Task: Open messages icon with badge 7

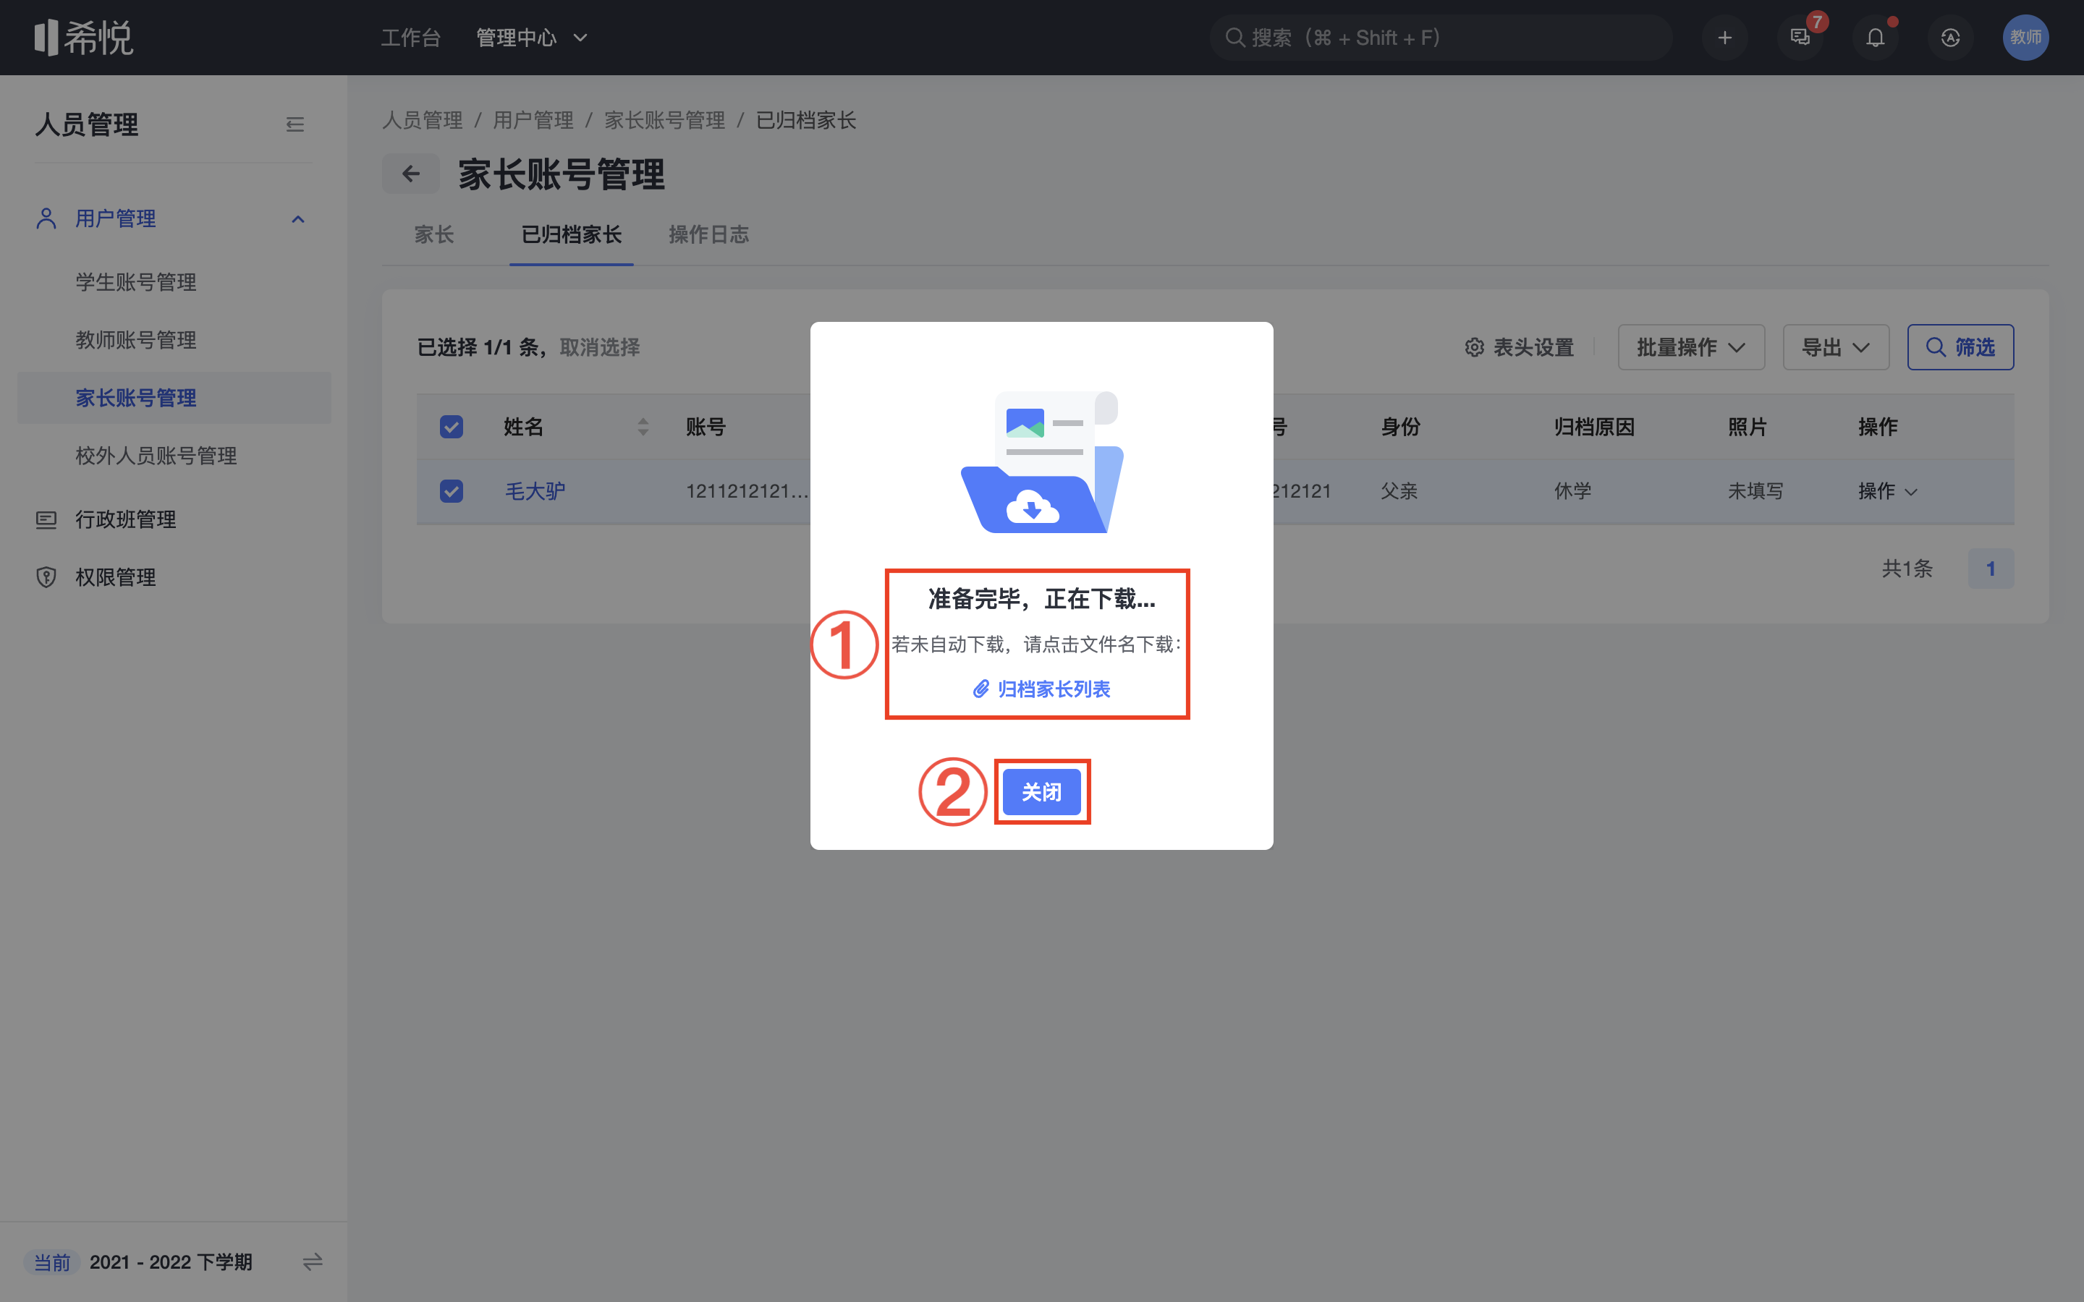Action: (x=1800, y=38)
